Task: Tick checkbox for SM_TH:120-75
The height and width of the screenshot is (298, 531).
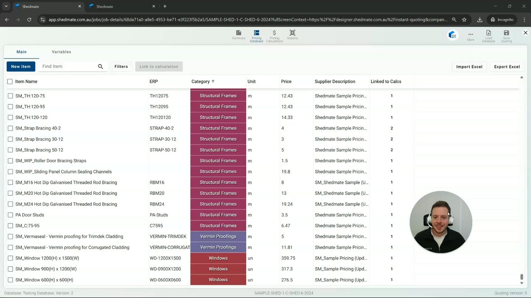Action: point(10,96)
